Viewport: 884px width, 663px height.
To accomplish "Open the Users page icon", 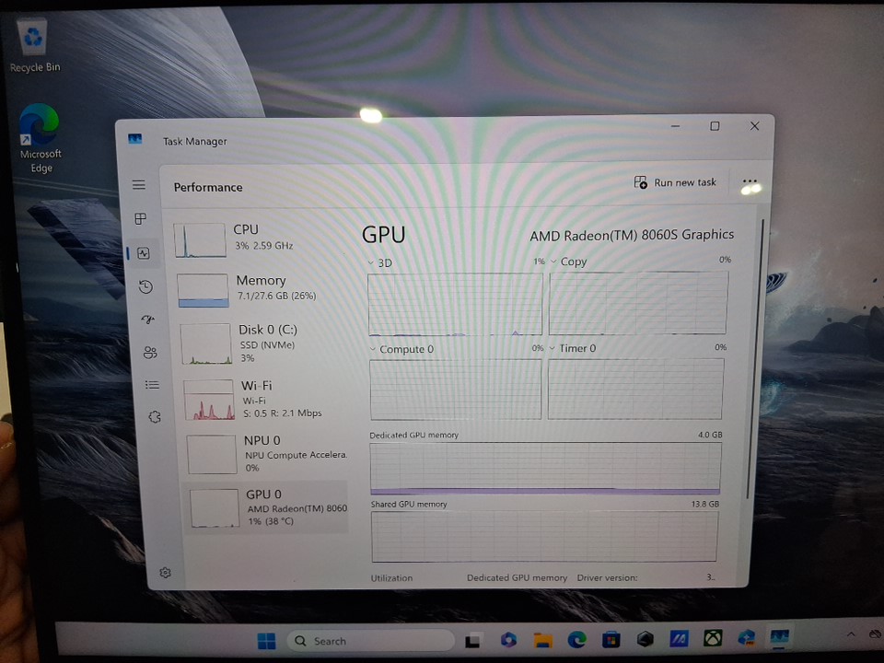I will 150,353.
